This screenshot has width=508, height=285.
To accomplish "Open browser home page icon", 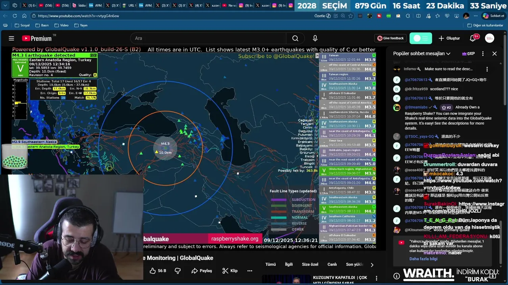I will click(x=24, y=16).
